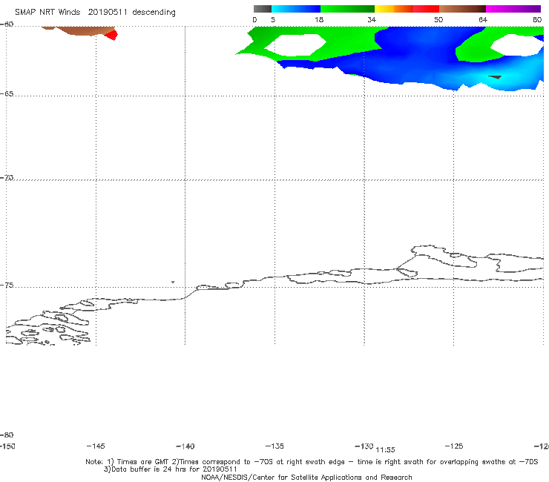549x482 pixels.
Task: Click the colorbar label '64'
Action: tap(483, 19)
